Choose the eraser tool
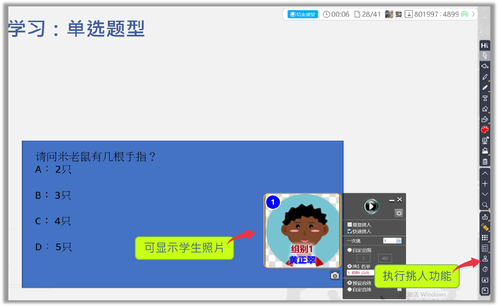 point(485,109)
